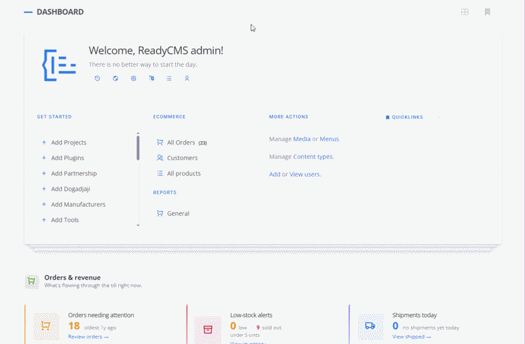
Task: Click the list icon in the welcome icon row
Action: [169, 78]
